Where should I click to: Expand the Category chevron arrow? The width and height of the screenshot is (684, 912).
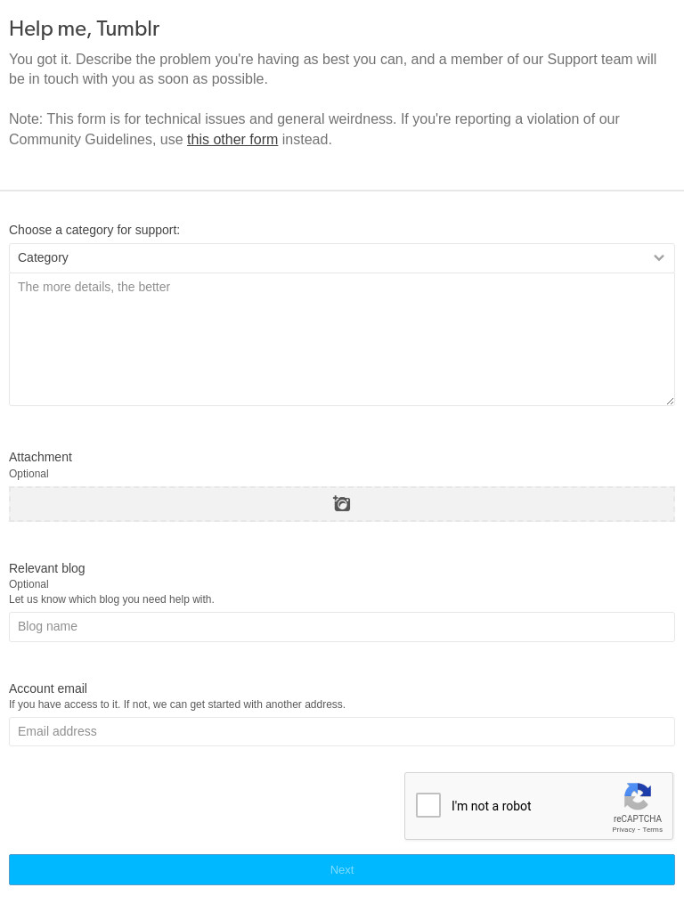coord(659,258)
